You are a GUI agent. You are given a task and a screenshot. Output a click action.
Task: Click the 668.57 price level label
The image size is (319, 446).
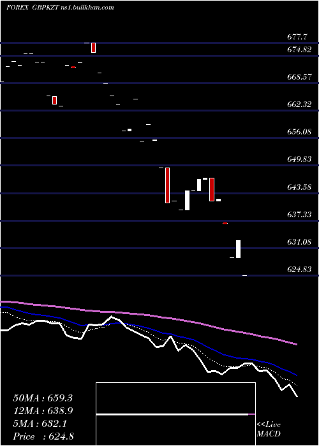coord(299,77)
